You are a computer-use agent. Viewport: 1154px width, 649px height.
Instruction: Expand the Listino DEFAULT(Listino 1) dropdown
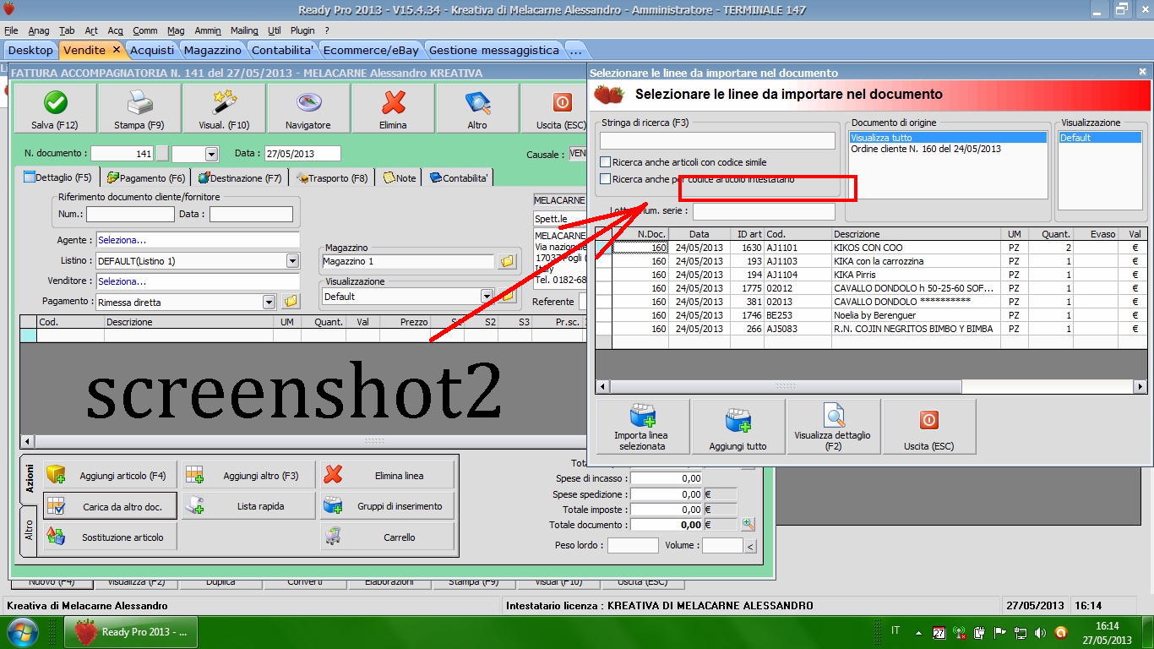[x=292, y=261]
